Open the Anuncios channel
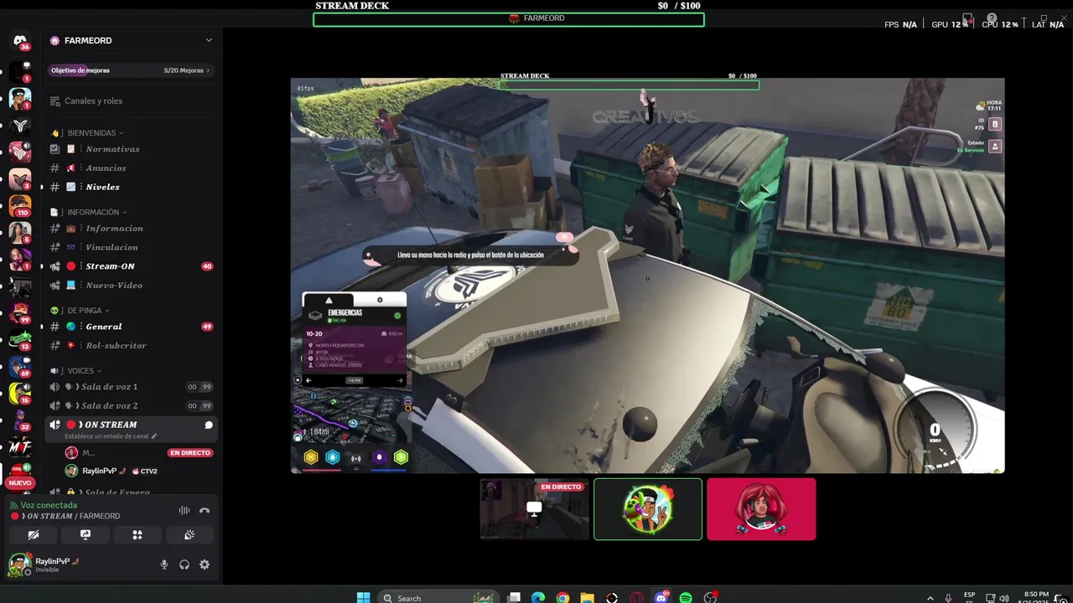 130,167
